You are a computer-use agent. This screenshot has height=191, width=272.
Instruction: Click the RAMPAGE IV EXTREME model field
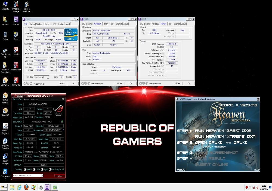(x=106, y=34)
